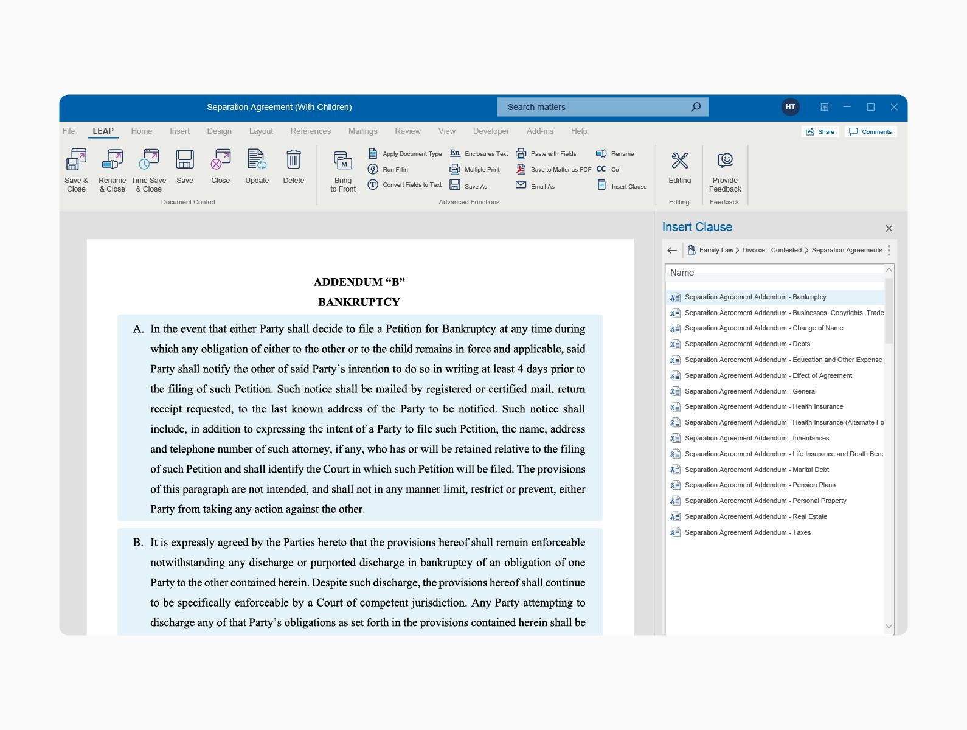Switch to the Insert ribbon tab
Image resolution: width=967 pixels, height=730 pixels.
coord(179,131)
